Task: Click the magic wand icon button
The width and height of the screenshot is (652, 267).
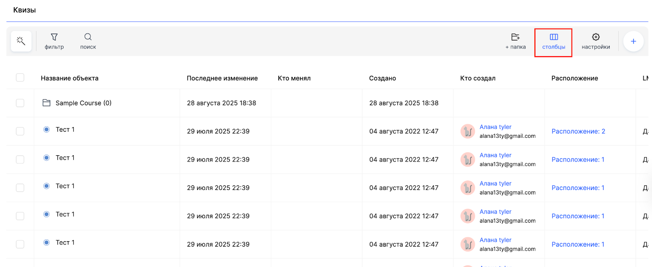Action: [x=21, y=41]
